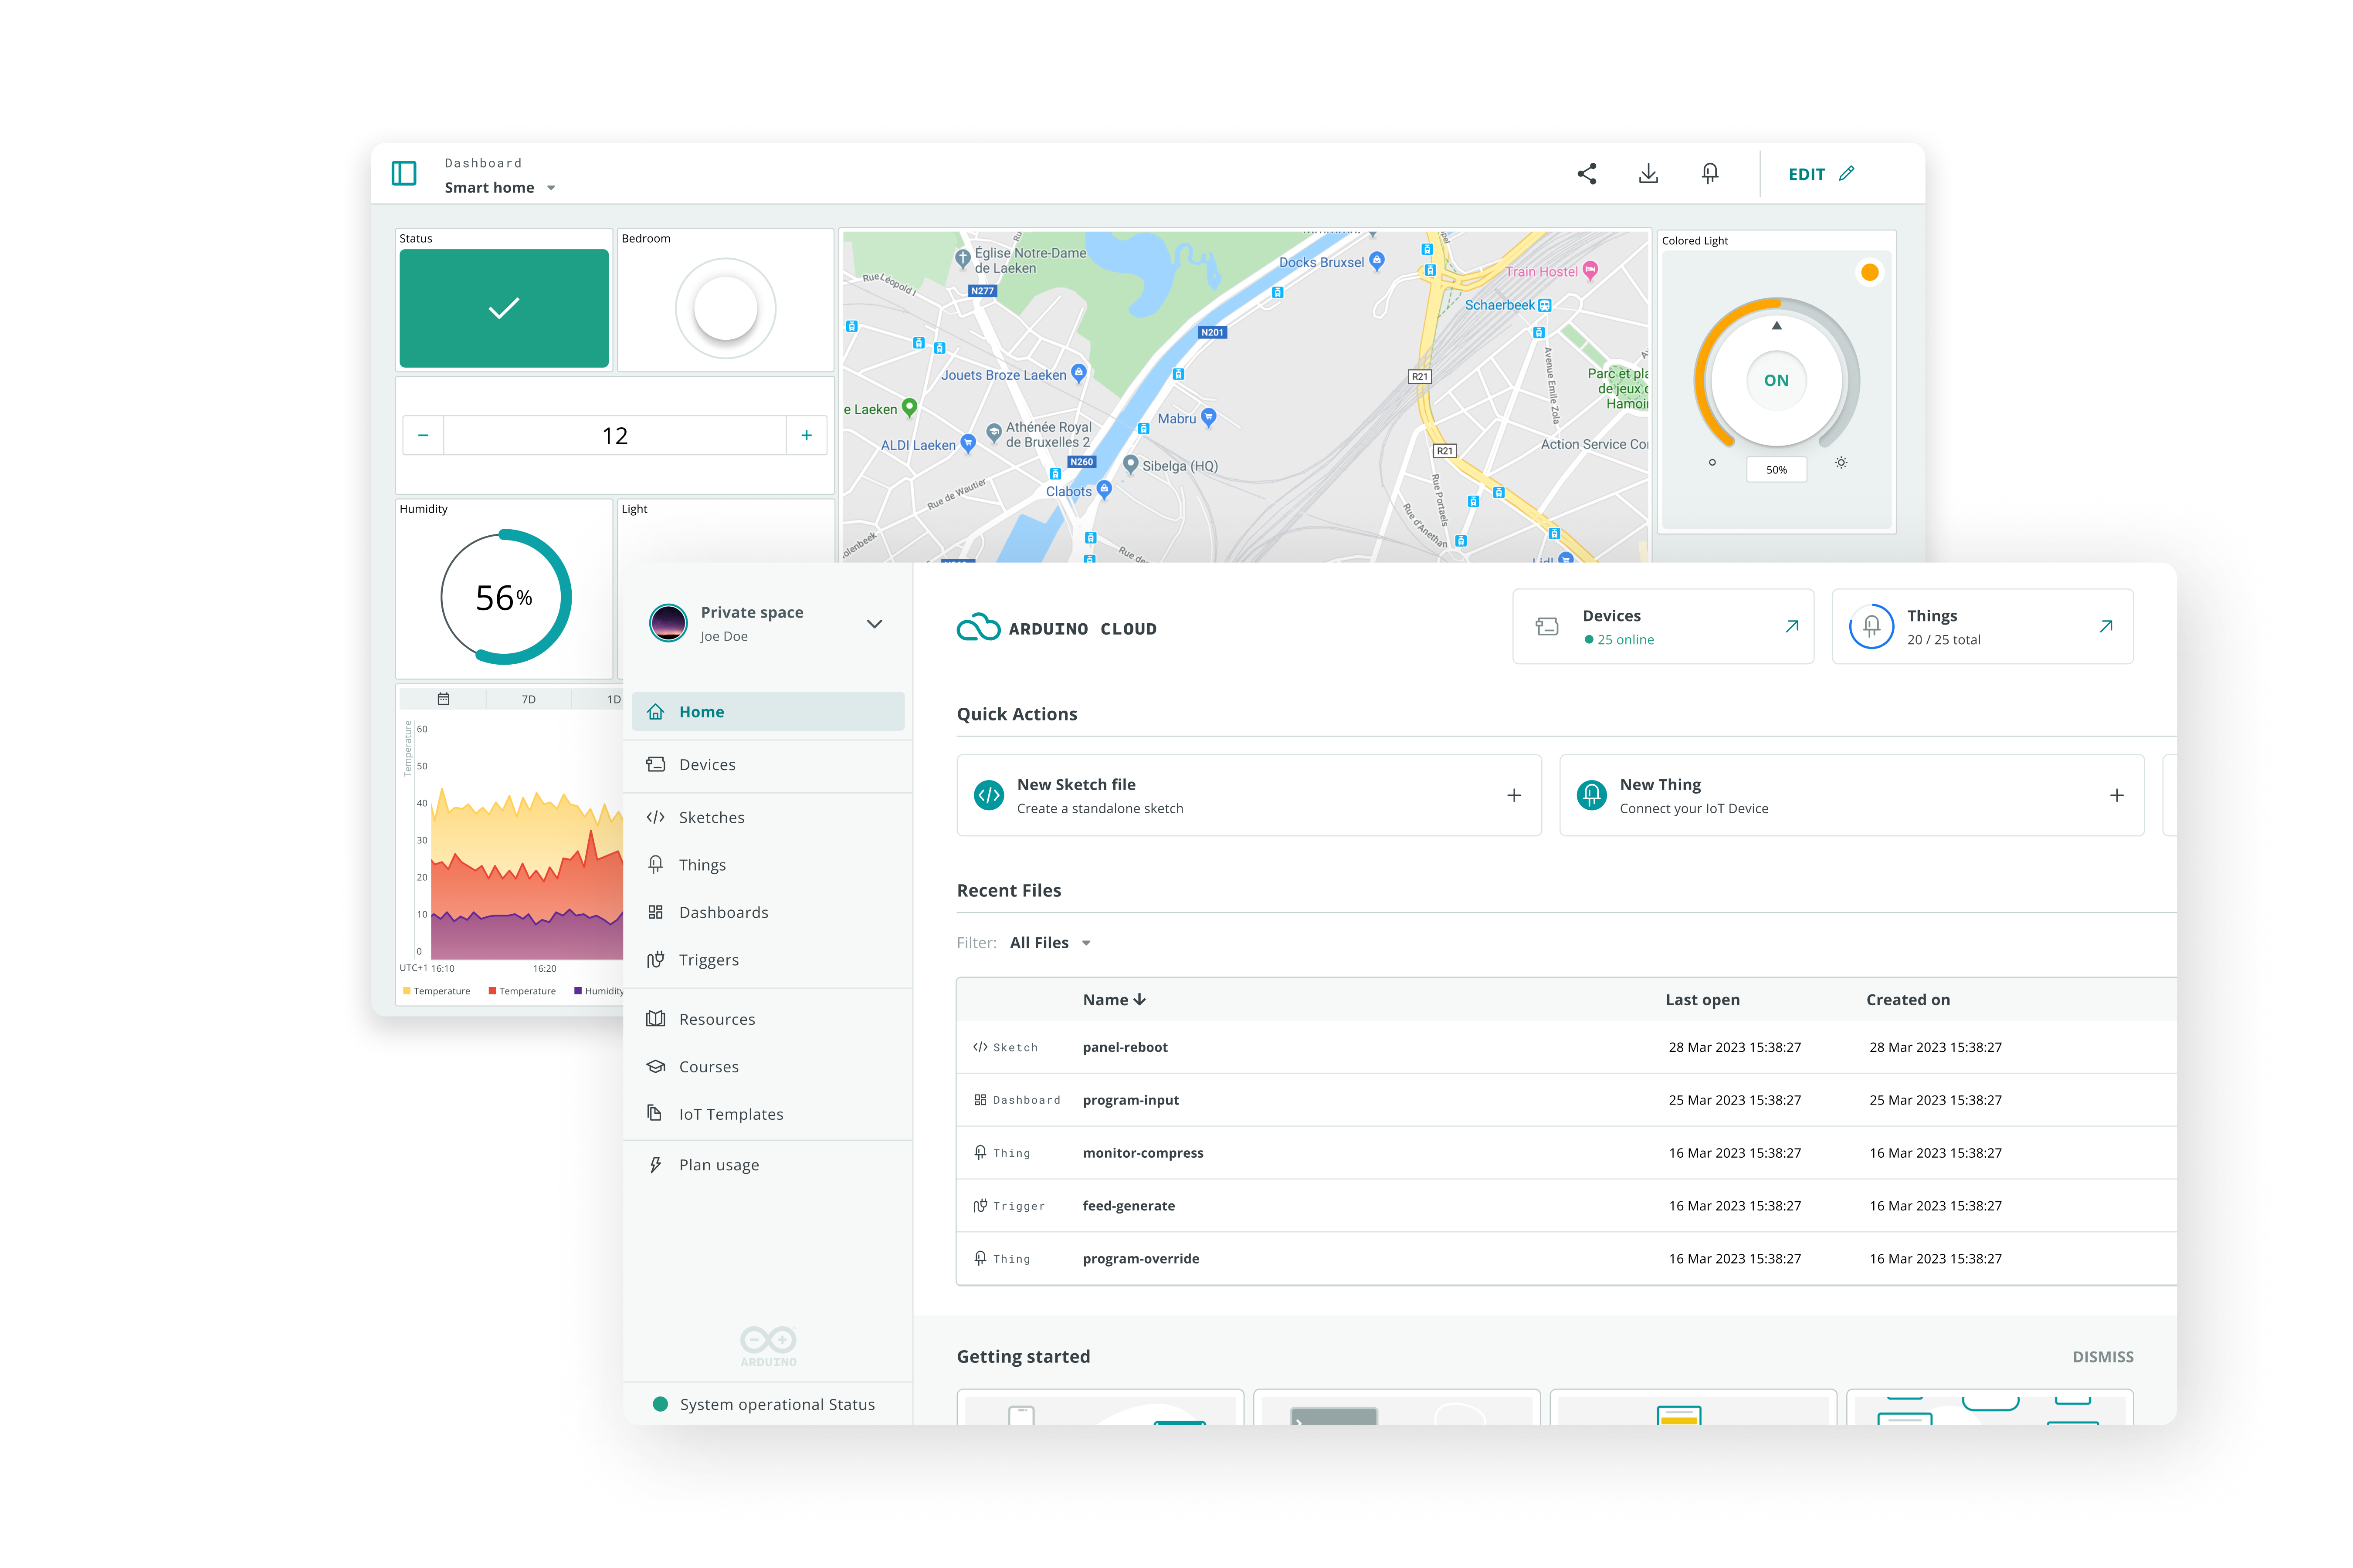Viewport: 2353px width, 1568px height.
Task: Click the Joe Doe profile avatar
Action: click(x=668, y=623)
